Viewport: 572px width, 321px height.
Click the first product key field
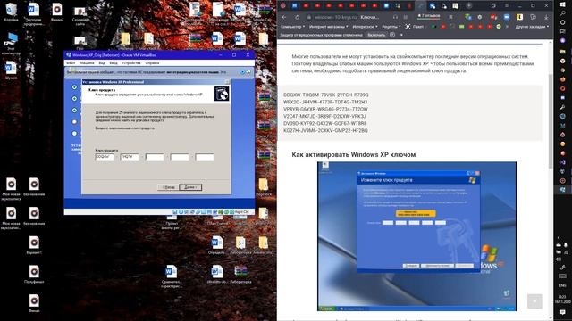(105, 157)
